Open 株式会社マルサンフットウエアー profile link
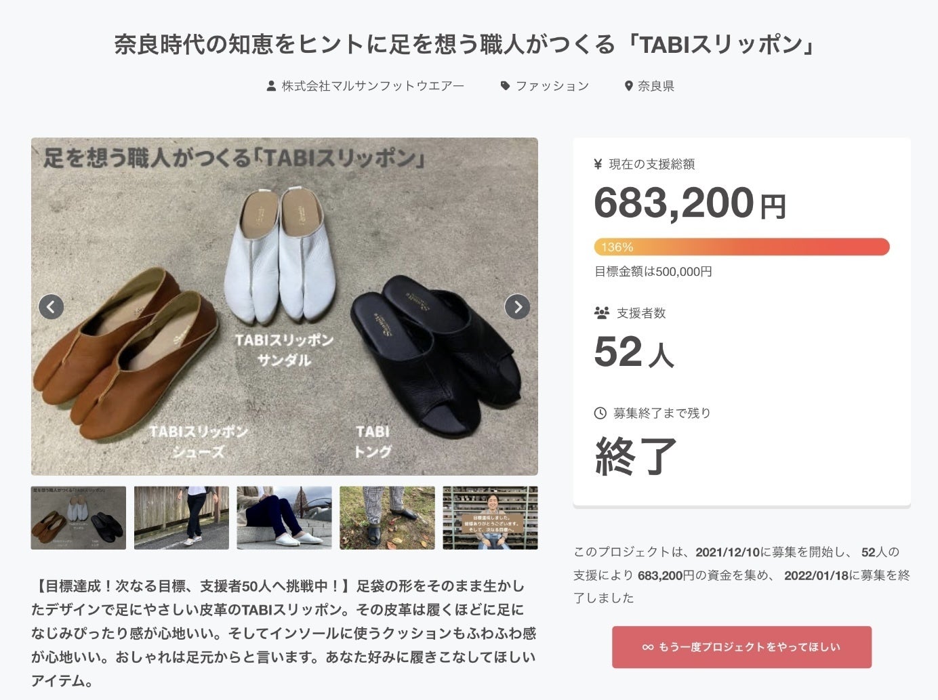Viewport: 938px width, 700px height. click(x=373, y=86)
